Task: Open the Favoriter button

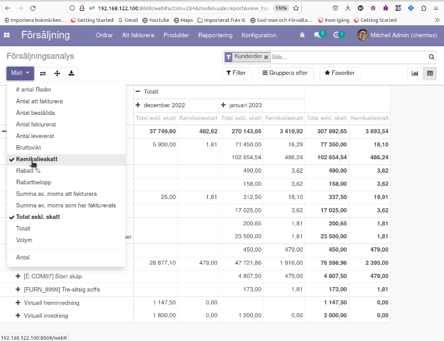Action: click(x=340, y=73)
